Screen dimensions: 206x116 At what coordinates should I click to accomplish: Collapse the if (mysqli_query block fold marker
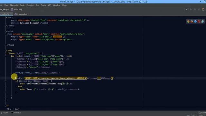[5, 81]
